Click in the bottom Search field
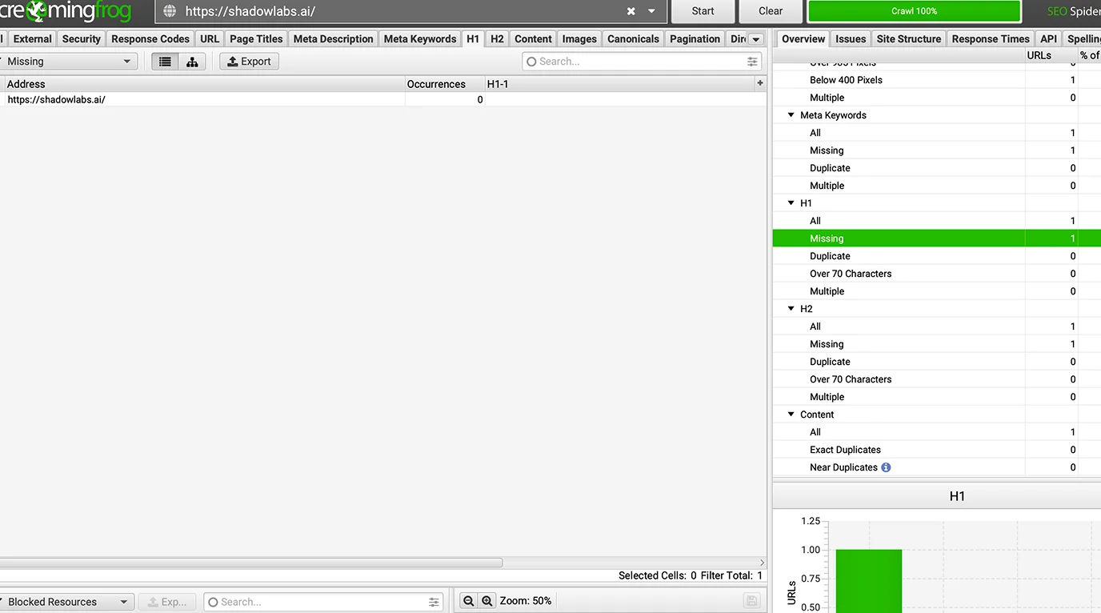 [x=323, y=602]
